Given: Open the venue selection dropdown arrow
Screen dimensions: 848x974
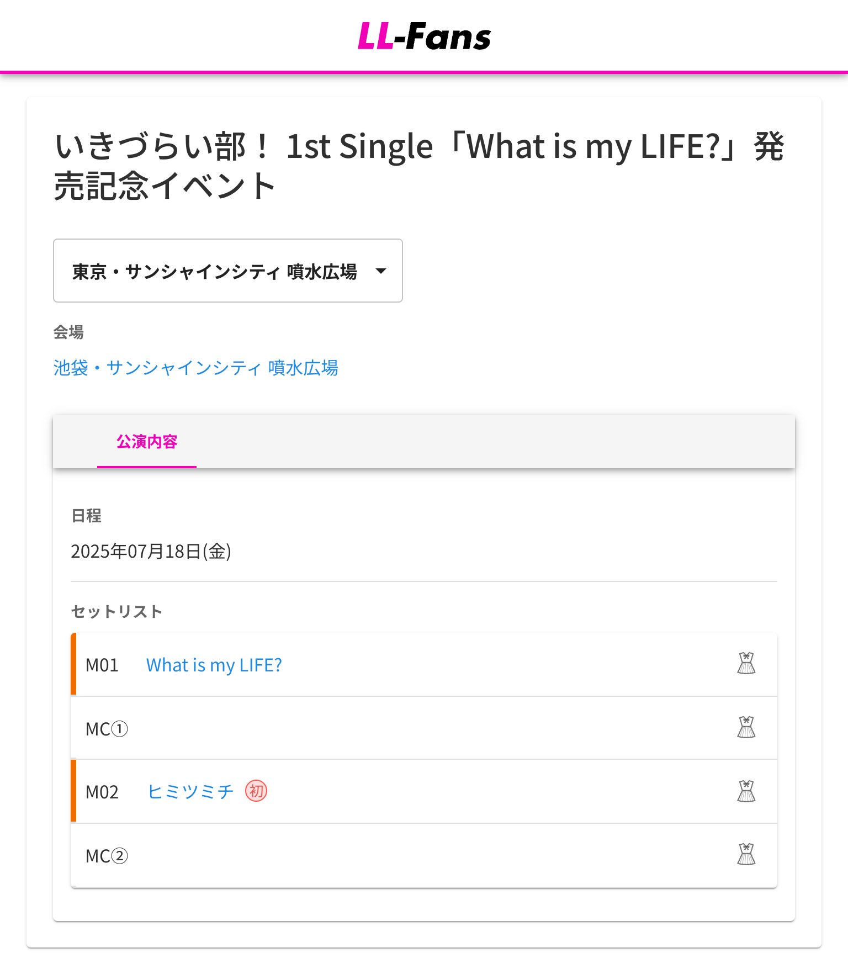Looking at the screenshot, I should [380, 271].
